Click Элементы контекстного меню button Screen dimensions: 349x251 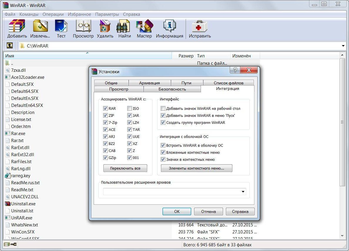pyautogui.click(x=197, y=168)
